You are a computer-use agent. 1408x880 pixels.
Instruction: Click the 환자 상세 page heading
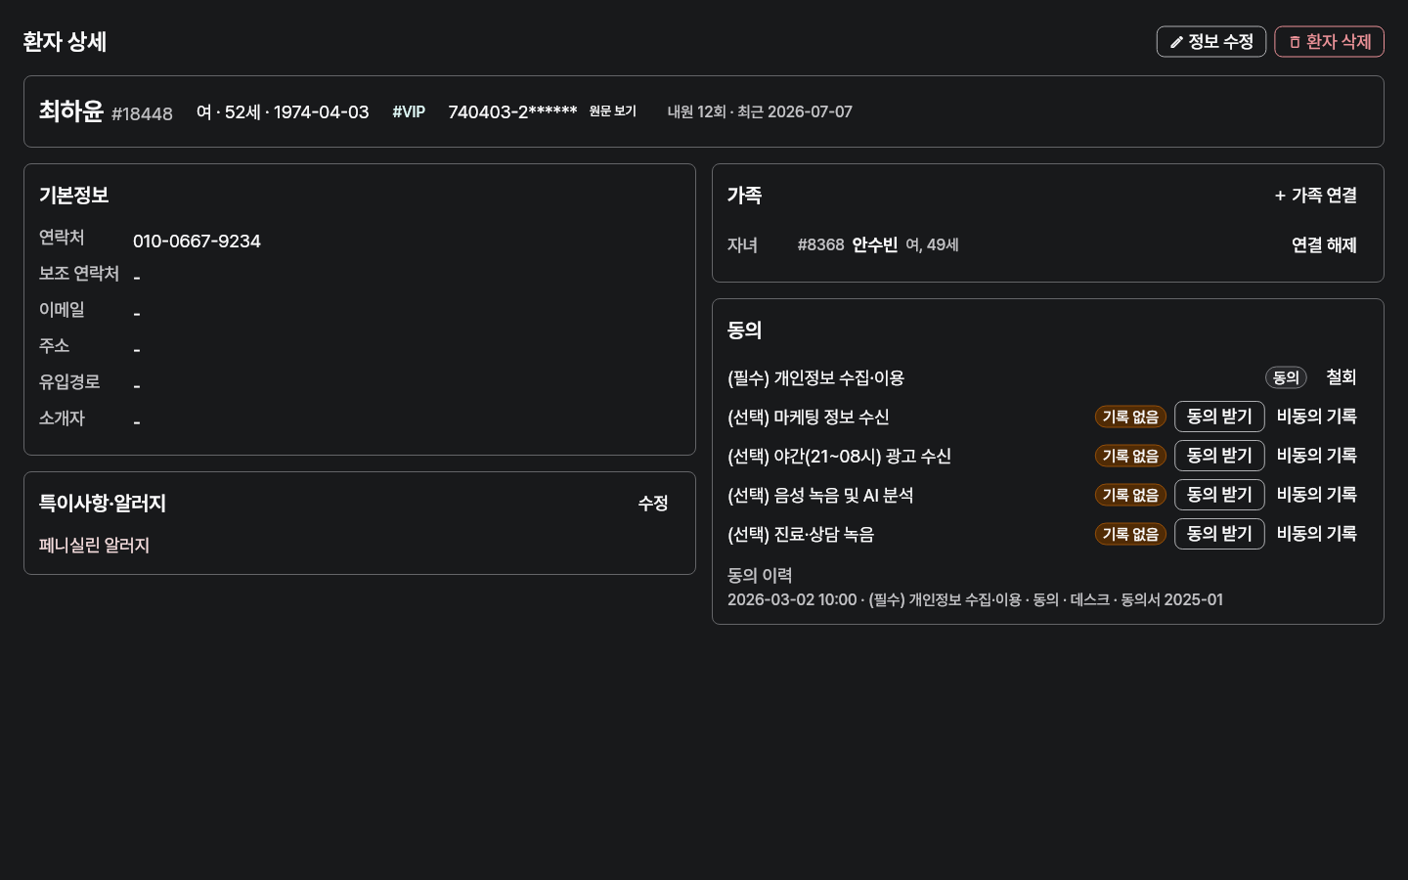coord(65,42)
